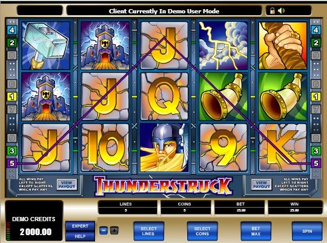Open the Select Lines option
The image size is (327, 243).
[148, 231]
